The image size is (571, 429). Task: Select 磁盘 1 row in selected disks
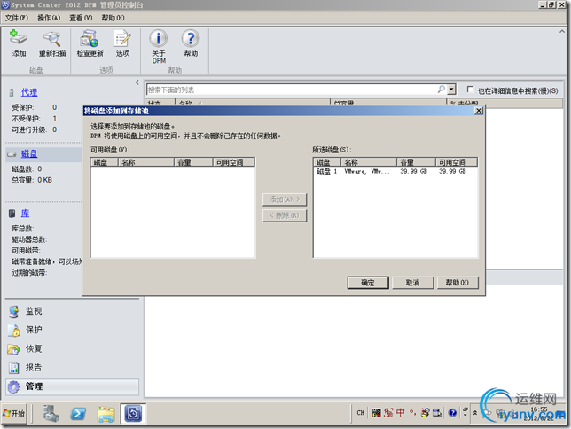coord(395,171)
